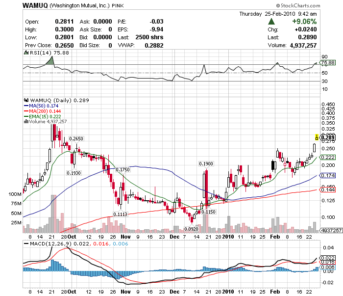Click the Last trade size 2500 shrs

[x=149, y=37]
